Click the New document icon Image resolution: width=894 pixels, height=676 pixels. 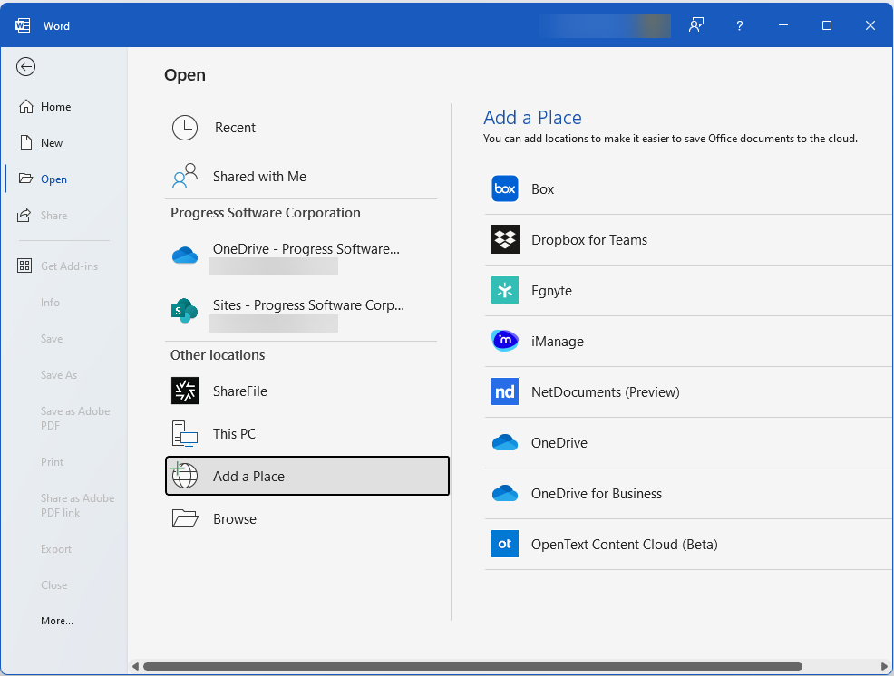click(x=25, y=142)
